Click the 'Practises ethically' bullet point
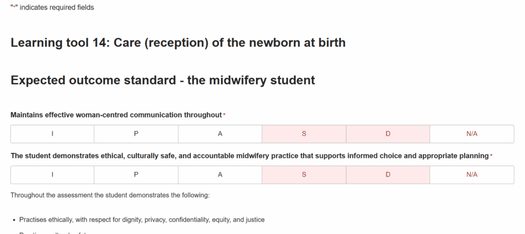The height and width of the screenshot is (234, 525). [142, 220]
